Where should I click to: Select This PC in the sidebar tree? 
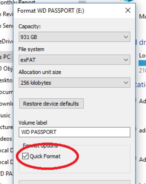pyautogui.click(x=6, y=57)
